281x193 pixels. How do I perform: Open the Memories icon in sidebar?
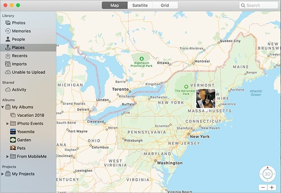point(8,31)
